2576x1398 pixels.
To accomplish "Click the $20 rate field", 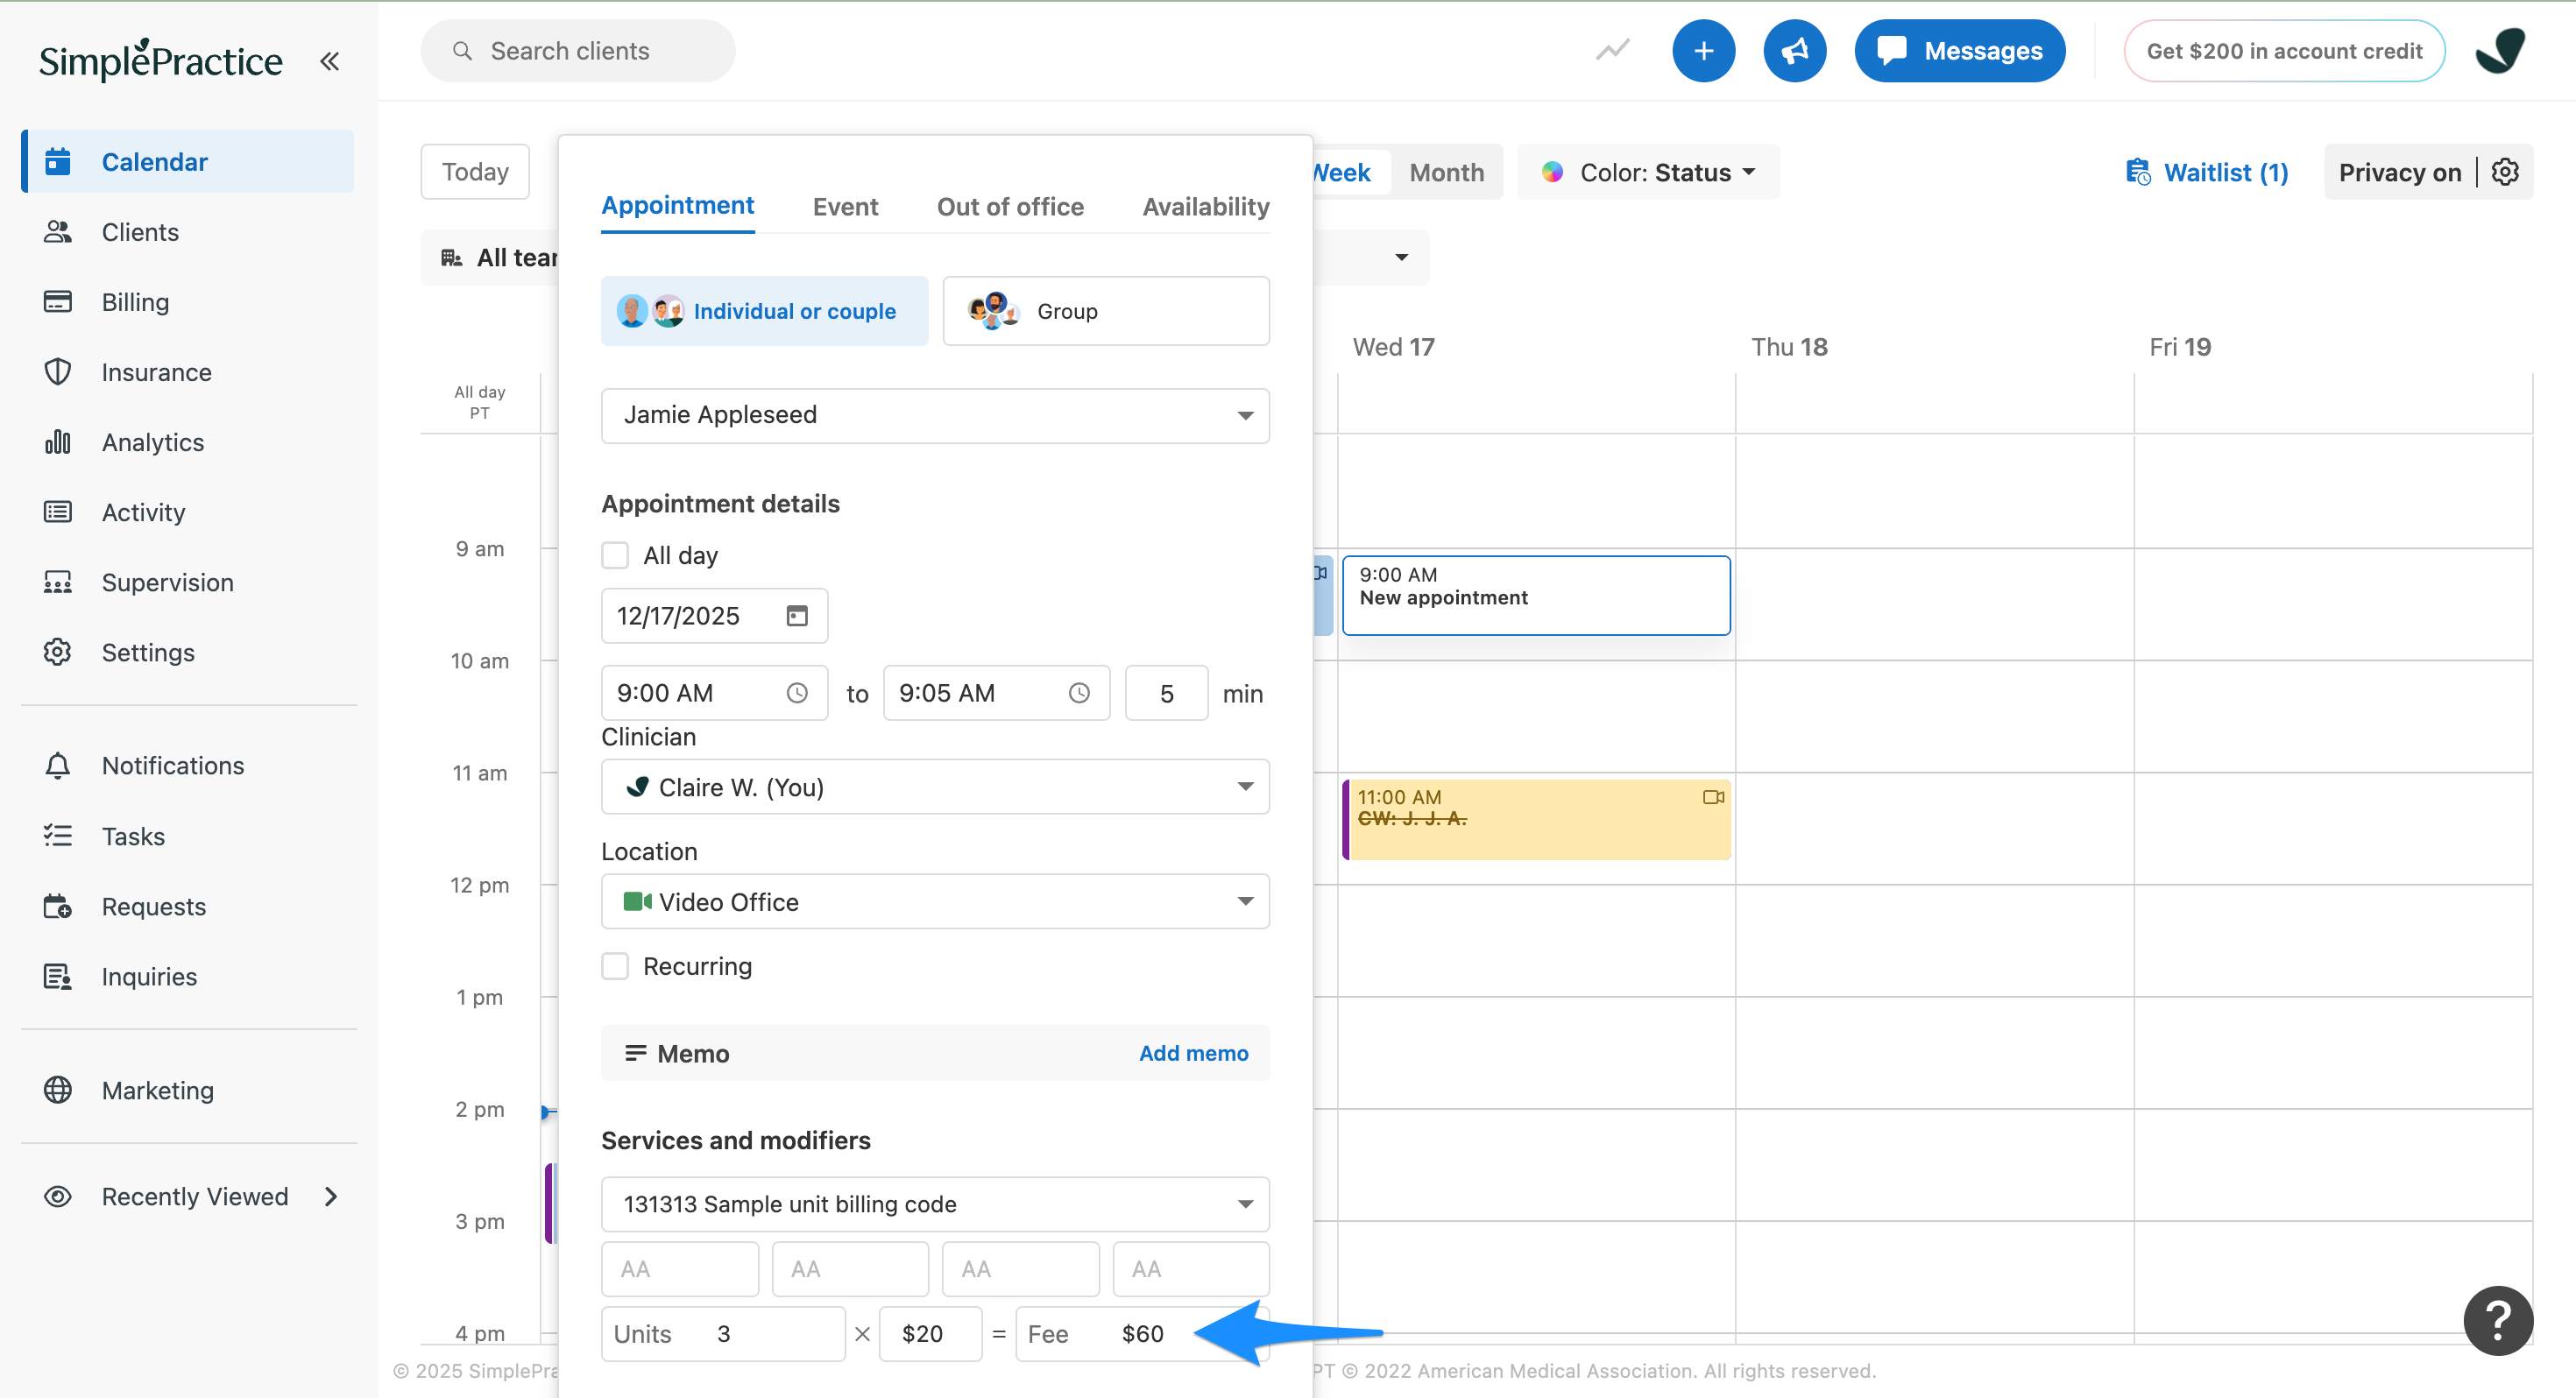I will pyautogui.click(x=930, y=1333).
